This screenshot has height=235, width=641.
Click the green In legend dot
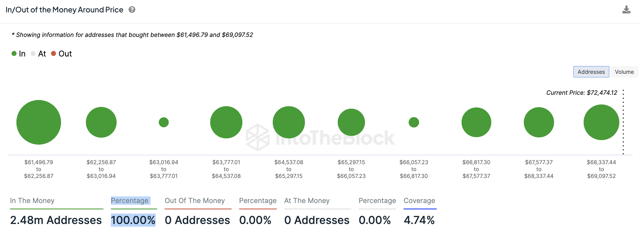pos(14,54)
